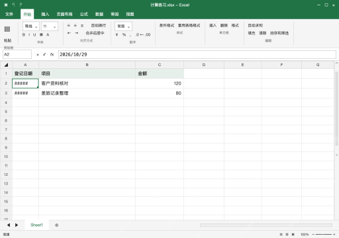The width and height of the screenshot is (339, 238).
Task: Open the 等线 font name dropdown
Action: click(31, 26)
